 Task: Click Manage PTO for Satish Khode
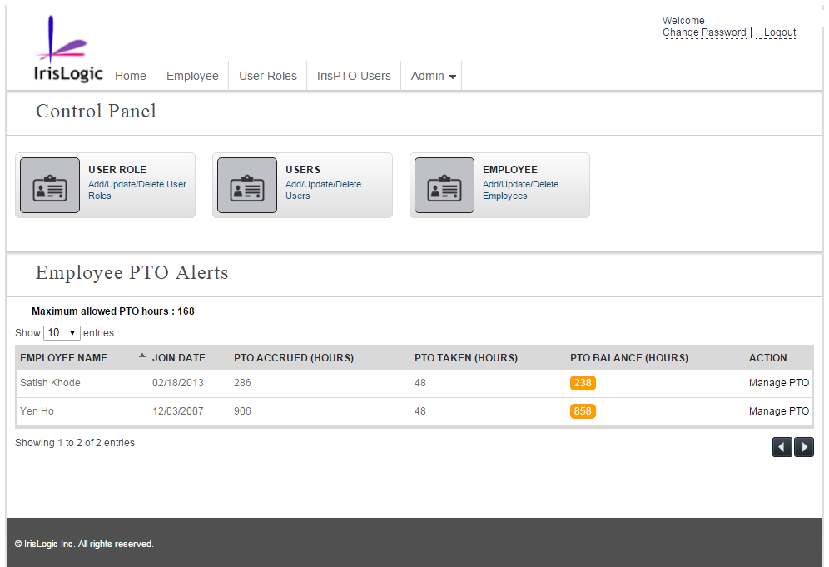779,383
